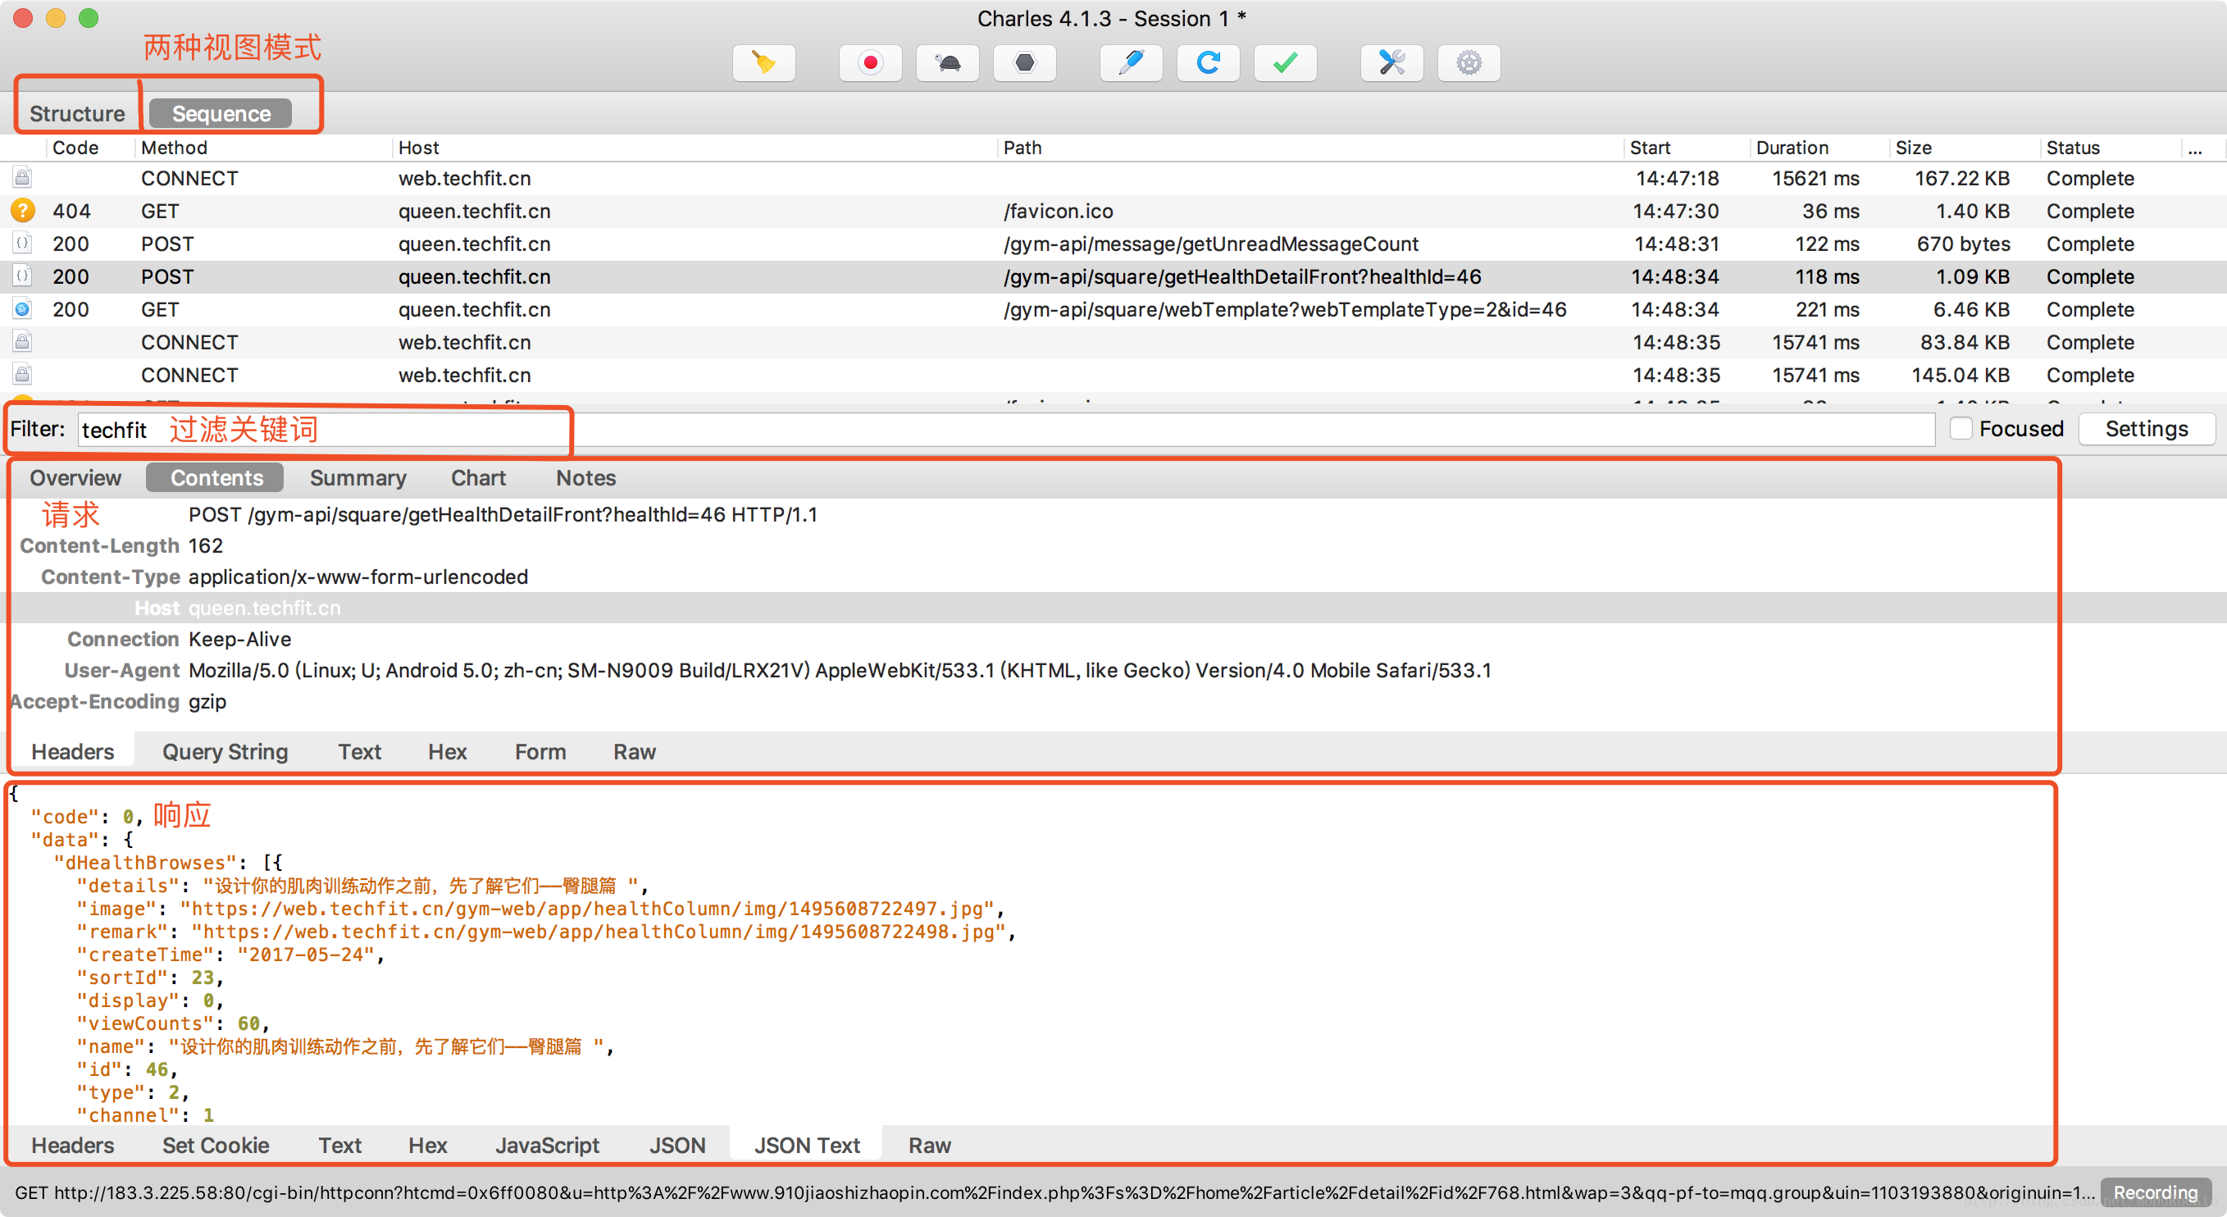Sort by the Code column header
Viewport: 2227px width, 1217px height.
(75, 148)
